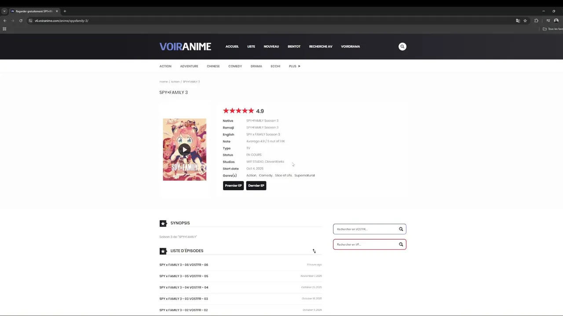Open the browser profile avatar
Image resolution: width=563 pixels, height=316 pixels.
[556, 21]
